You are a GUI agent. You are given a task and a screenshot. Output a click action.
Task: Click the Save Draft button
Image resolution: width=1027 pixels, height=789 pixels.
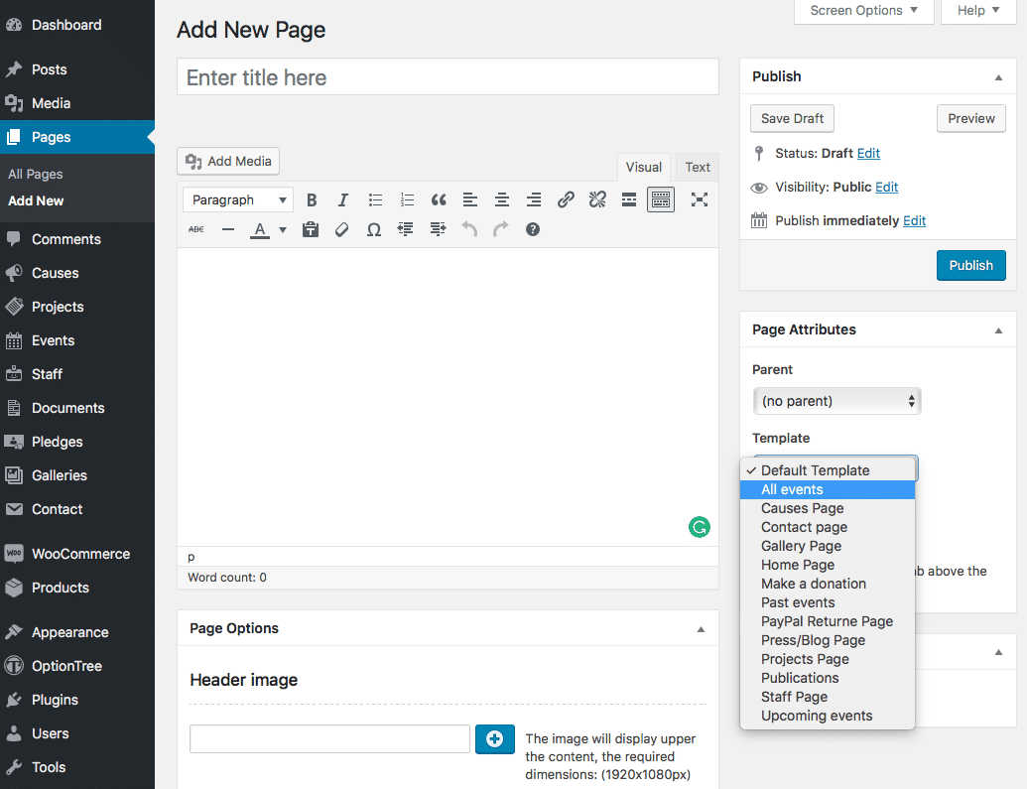[x=792, y=119]
